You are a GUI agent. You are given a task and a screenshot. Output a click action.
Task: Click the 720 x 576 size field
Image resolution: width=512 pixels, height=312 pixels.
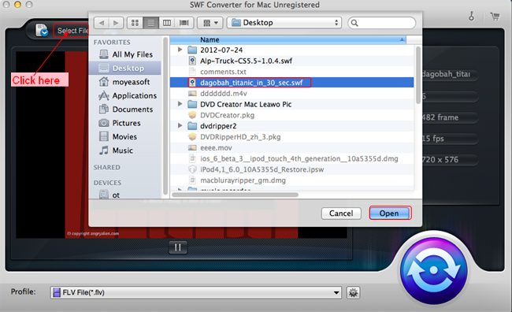[x=450, y=159]
